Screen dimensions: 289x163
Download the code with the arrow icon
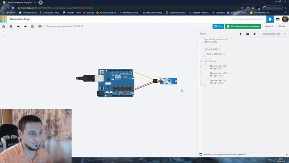click(x=241, y=34)
